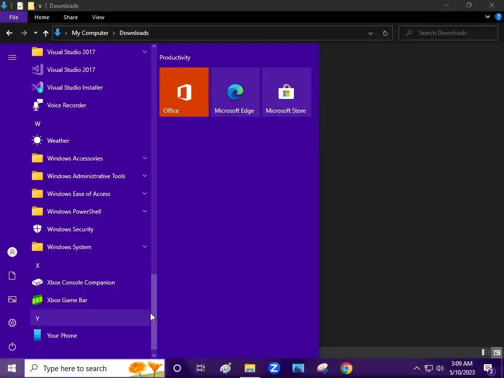Open the Photos-style app on taskbar
The image size is (504, 378).
[x=298, y=368]
